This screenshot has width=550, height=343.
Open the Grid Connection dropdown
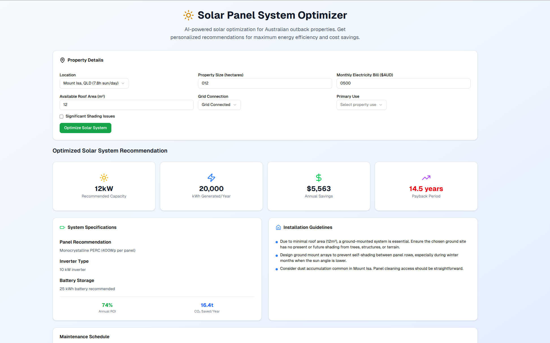(219, 105)
